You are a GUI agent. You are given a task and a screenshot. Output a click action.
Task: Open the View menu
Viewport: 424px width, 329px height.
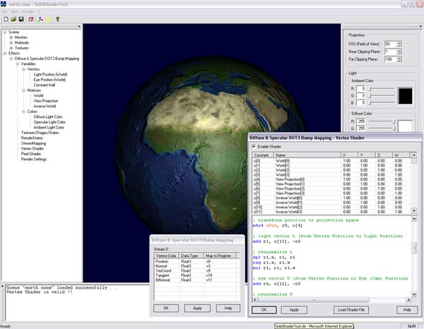(15, 11)
